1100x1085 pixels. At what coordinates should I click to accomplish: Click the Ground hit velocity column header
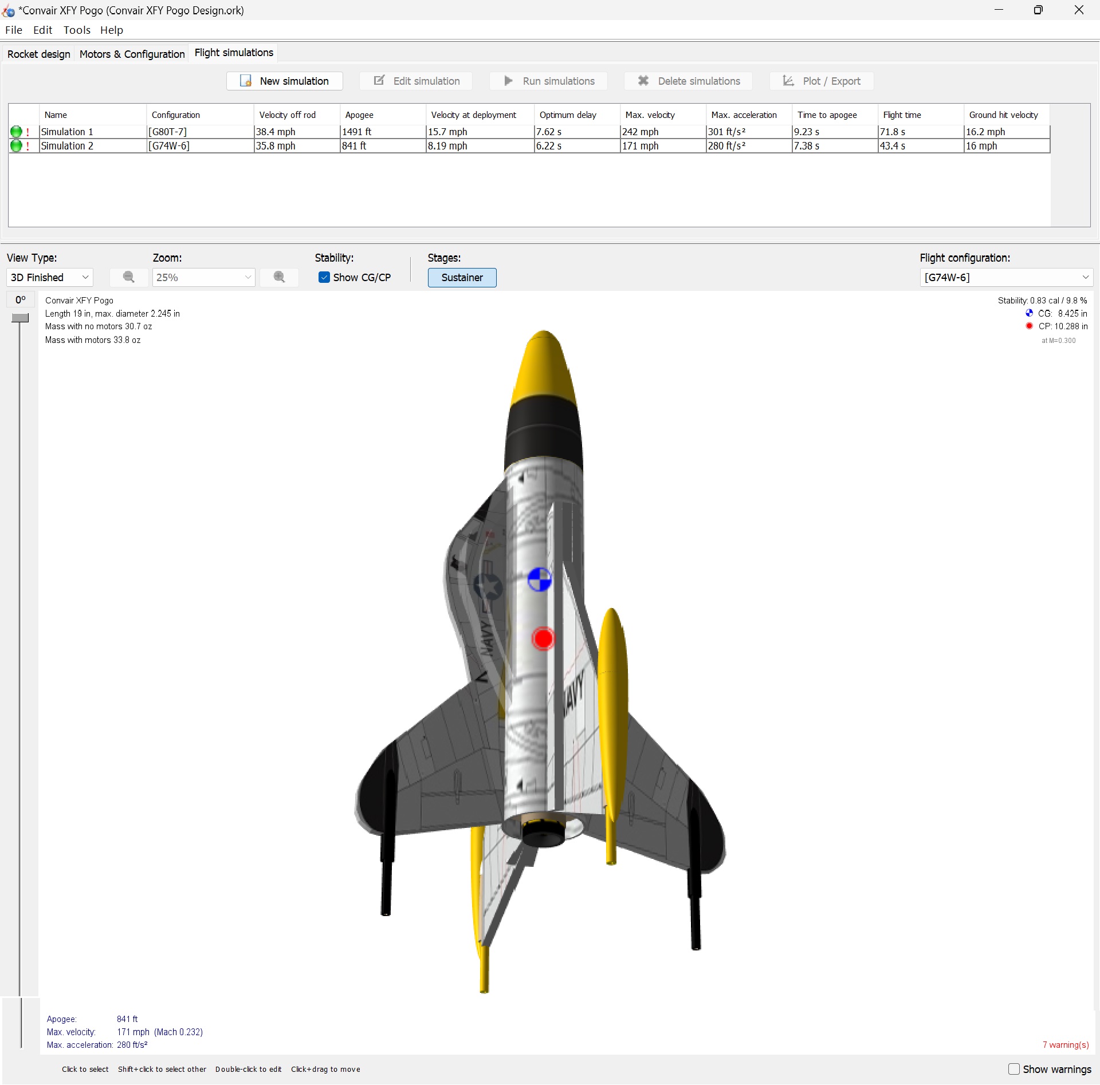tap(1007, 115)
